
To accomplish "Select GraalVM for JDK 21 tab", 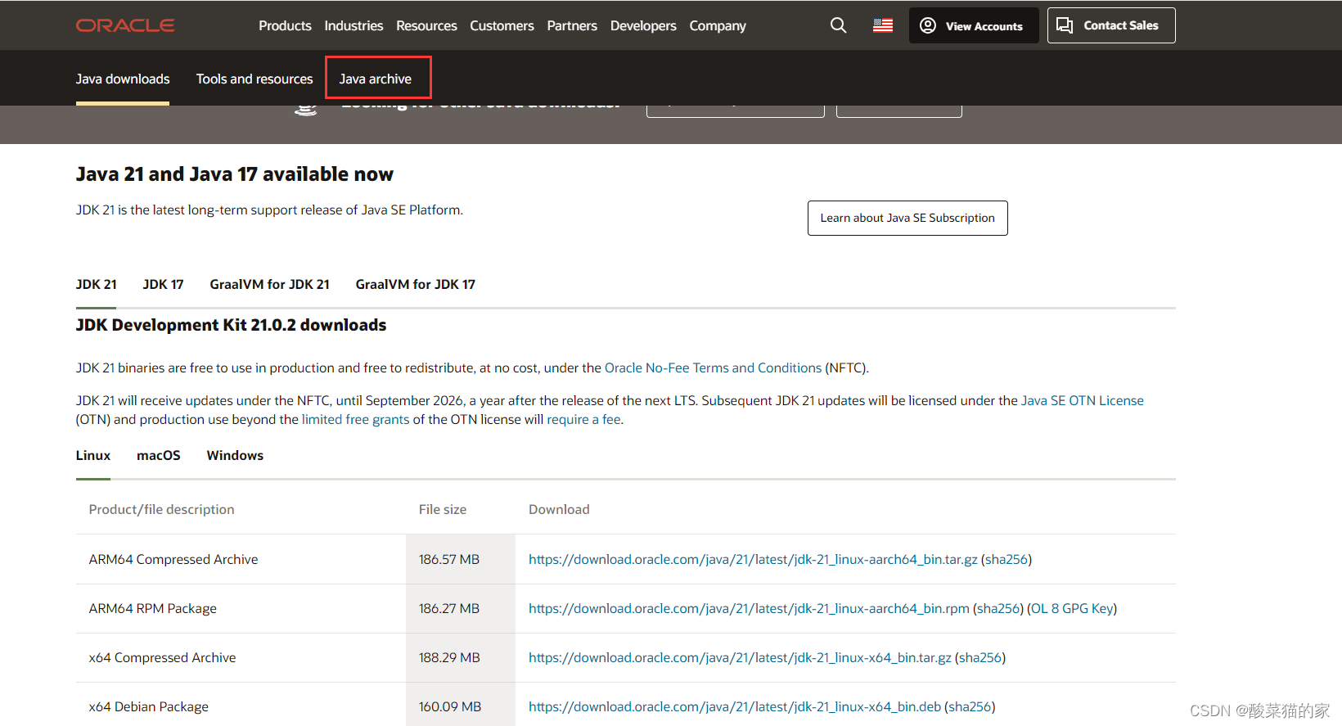I will [269, 284].
